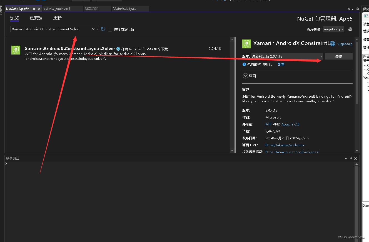The image size is (369, 242).
Task: Click the globe icon next to nuget.org
Action: [x=333, y=44]
